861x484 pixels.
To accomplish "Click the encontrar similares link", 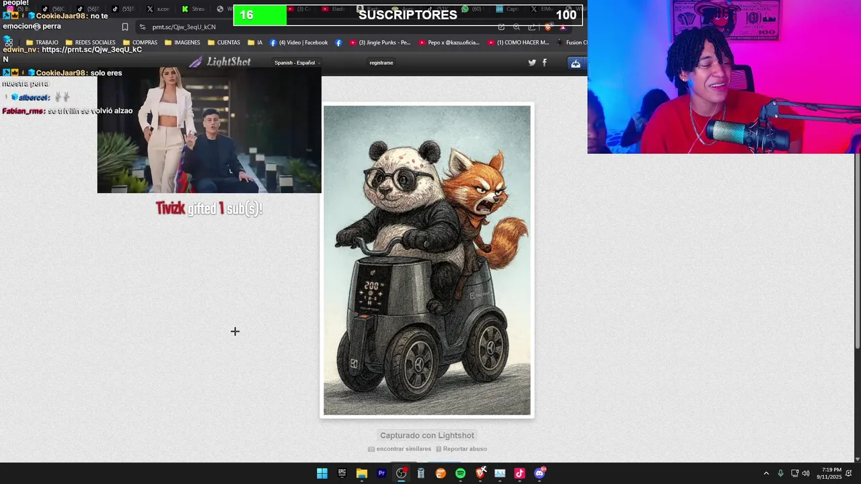I will [400, 449].
